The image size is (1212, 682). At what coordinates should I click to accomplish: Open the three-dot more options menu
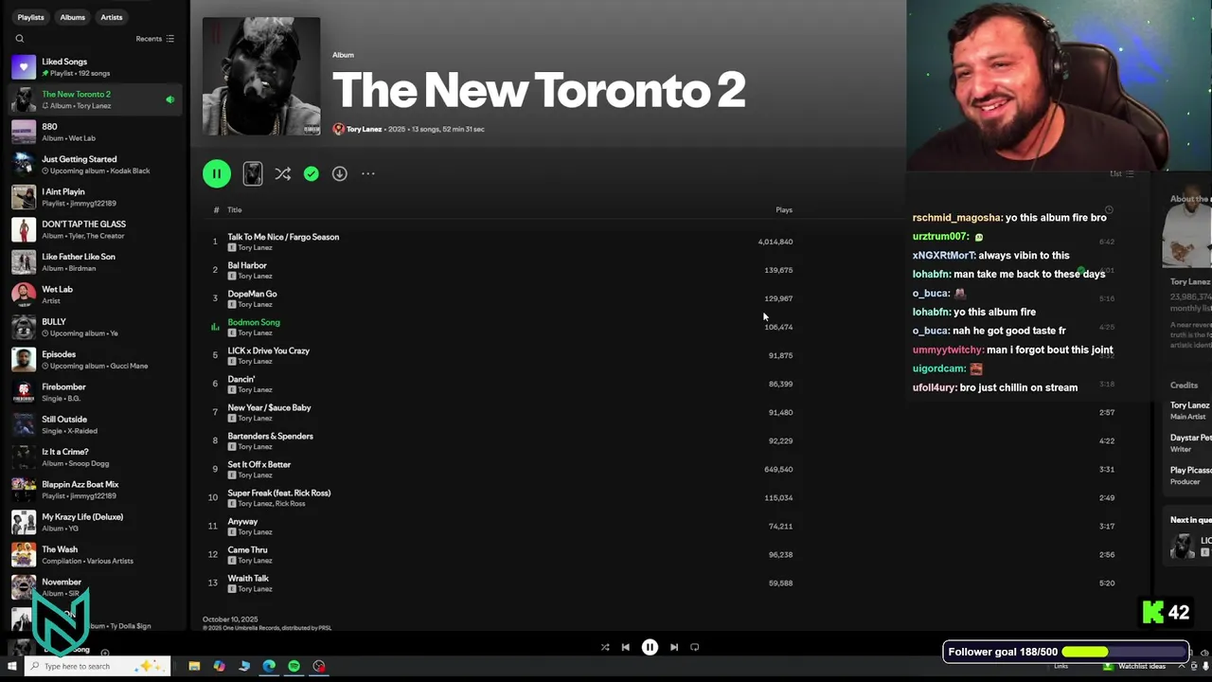coord(368,173)
